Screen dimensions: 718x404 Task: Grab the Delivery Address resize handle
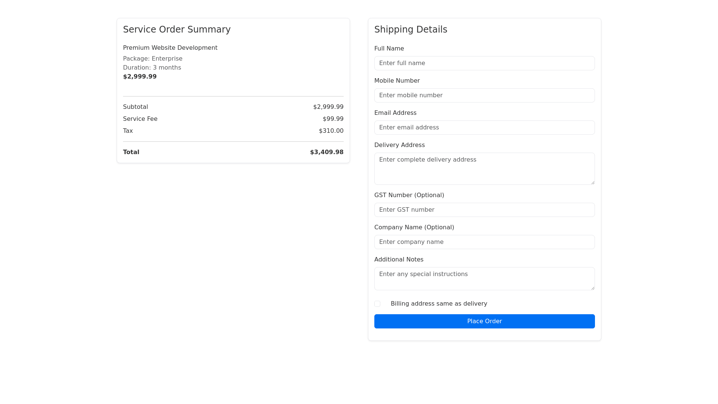(593, 183)
